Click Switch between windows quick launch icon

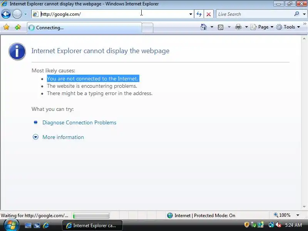click(x=37, y=226)
